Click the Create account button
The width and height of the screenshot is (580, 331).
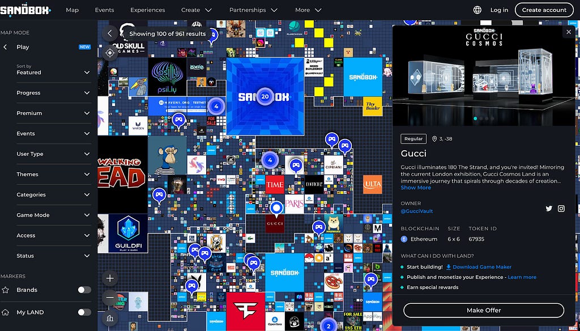pyautogui.click(x=544, y=10)
